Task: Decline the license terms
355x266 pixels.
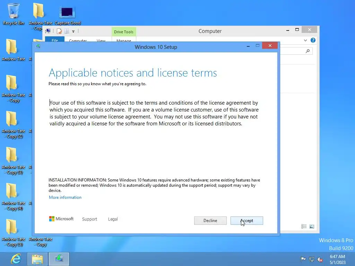Action: (x=210, y=221)
